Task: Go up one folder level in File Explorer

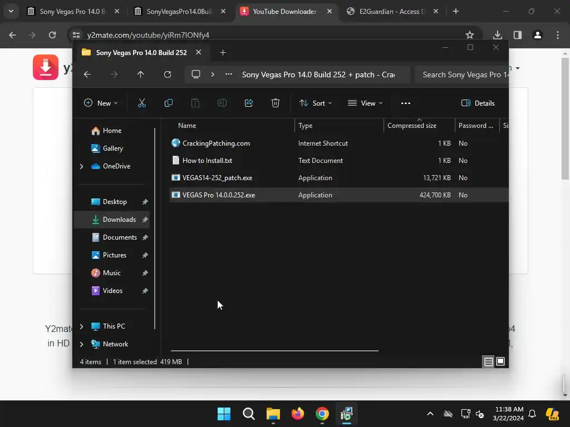Action: (141, 75)
